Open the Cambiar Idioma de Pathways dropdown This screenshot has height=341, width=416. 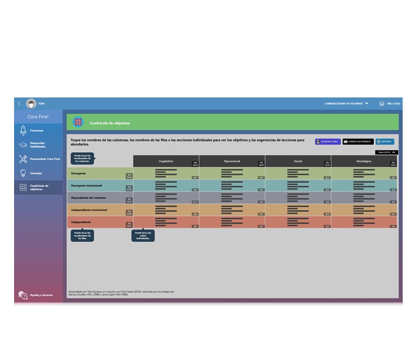coord(345,103)
